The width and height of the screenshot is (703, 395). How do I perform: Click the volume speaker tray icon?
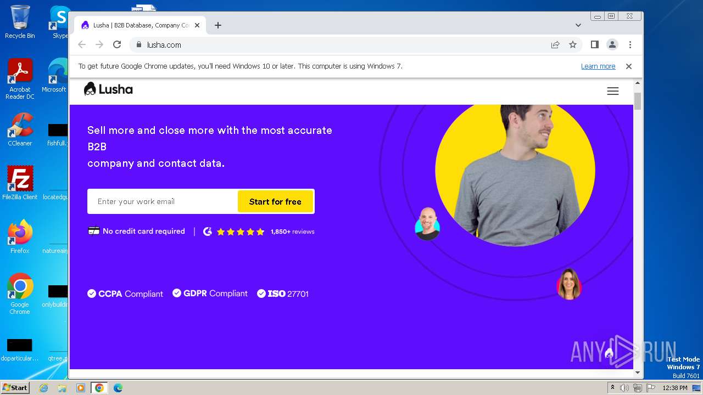pos(624,388)
